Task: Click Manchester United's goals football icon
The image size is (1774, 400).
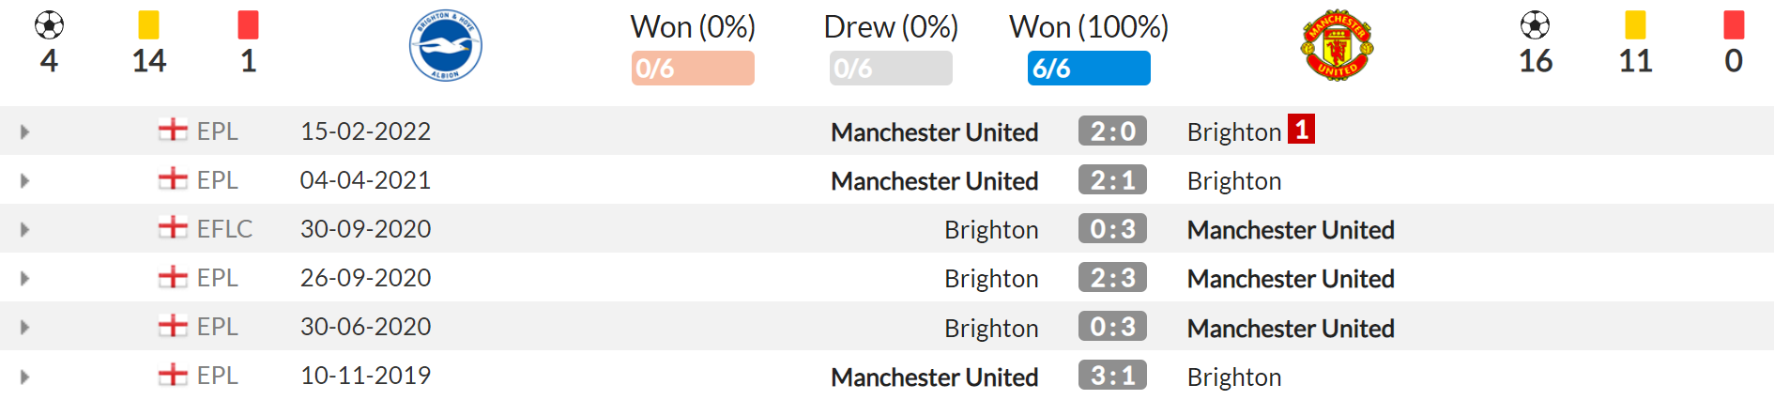Action: point(1536,25)
